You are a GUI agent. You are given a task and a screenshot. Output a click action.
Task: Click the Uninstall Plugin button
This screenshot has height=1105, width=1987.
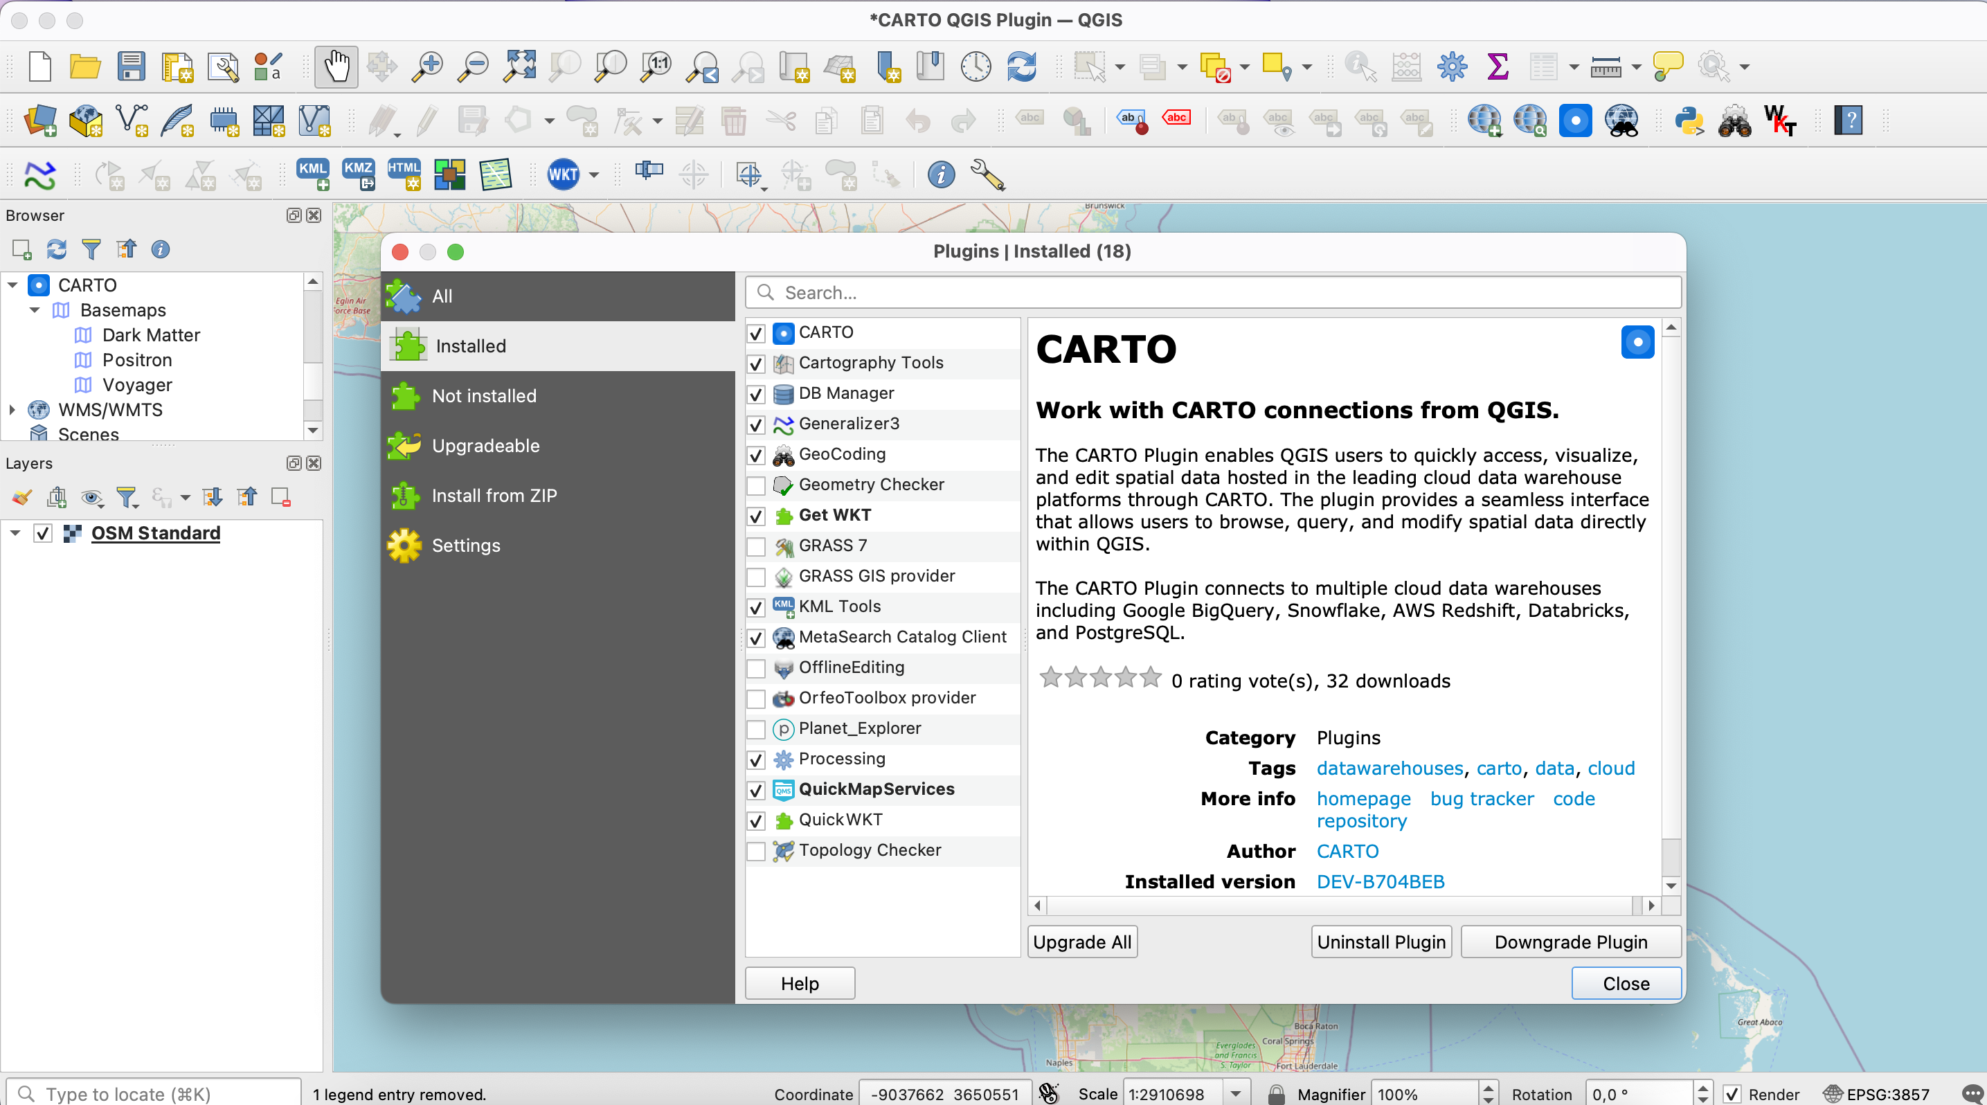[1381, 942]
